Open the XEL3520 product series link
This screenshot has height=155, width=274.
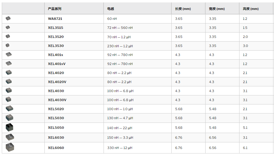point(56,37)
